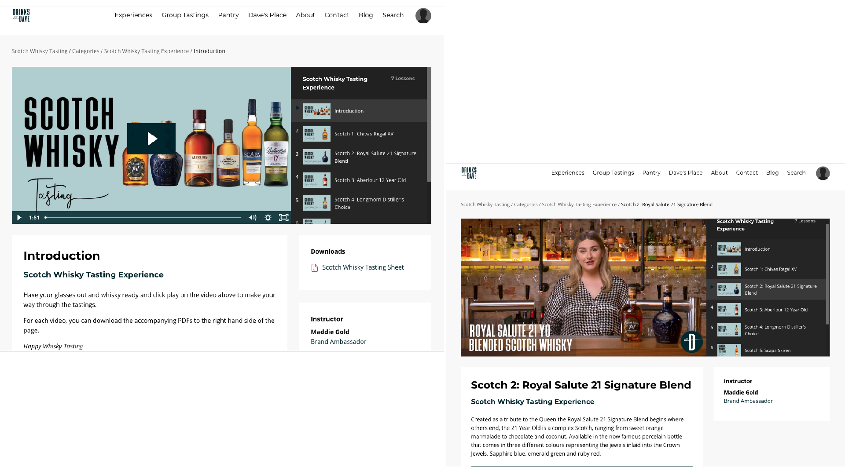
Task: Click Categories breadcrumb in left window
Action: point(85,51)
